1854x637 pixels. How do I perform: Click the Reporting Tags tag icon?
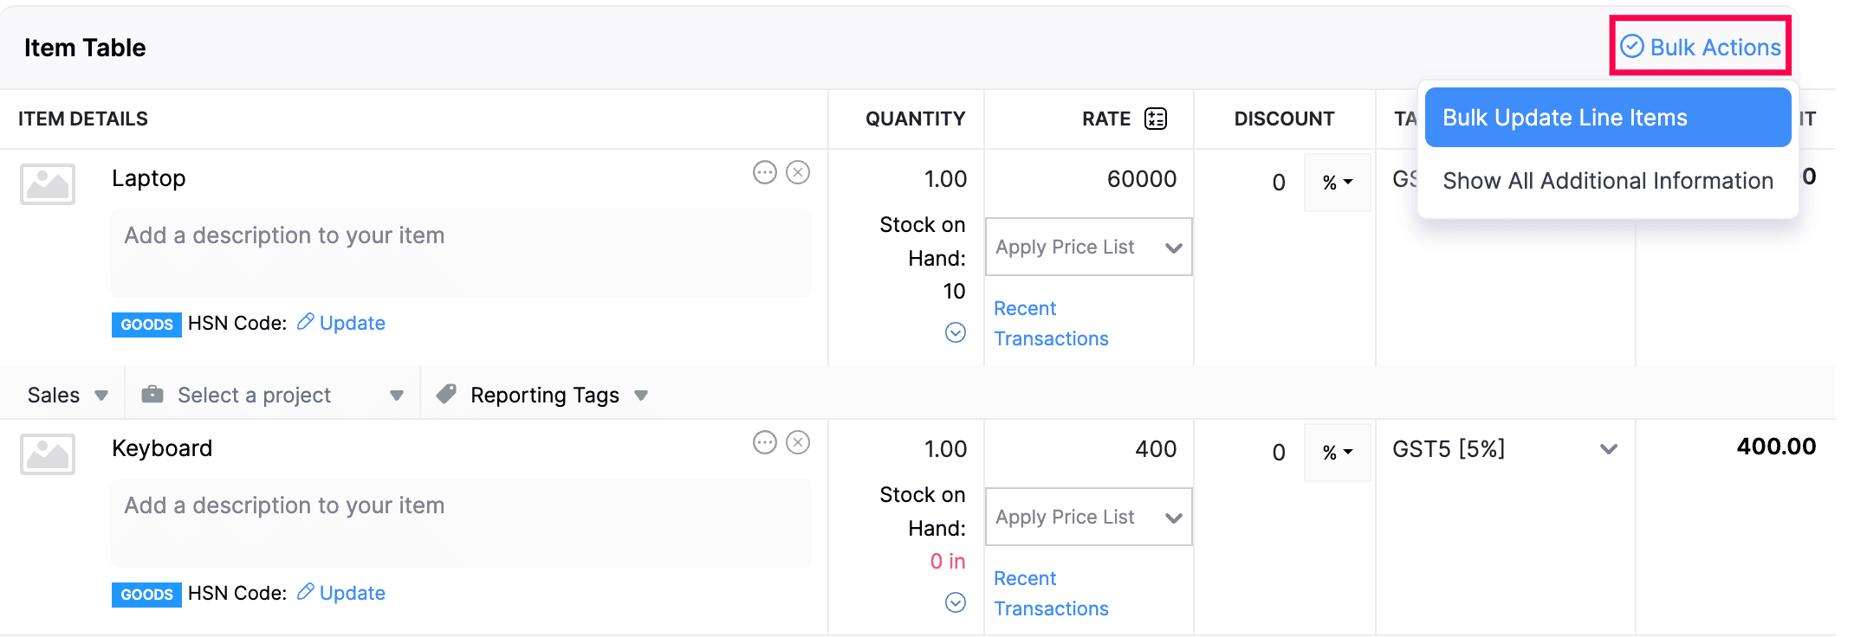tap(446, 395)
